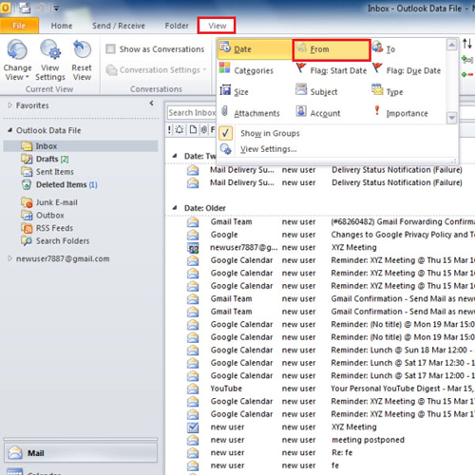This screenshot has width=475, height=475.
Task: Collapse the Outlook Data File tree
Action: tap(9, 130)
